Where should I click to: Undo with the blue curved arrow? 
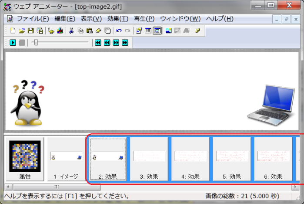click(119, 31)
